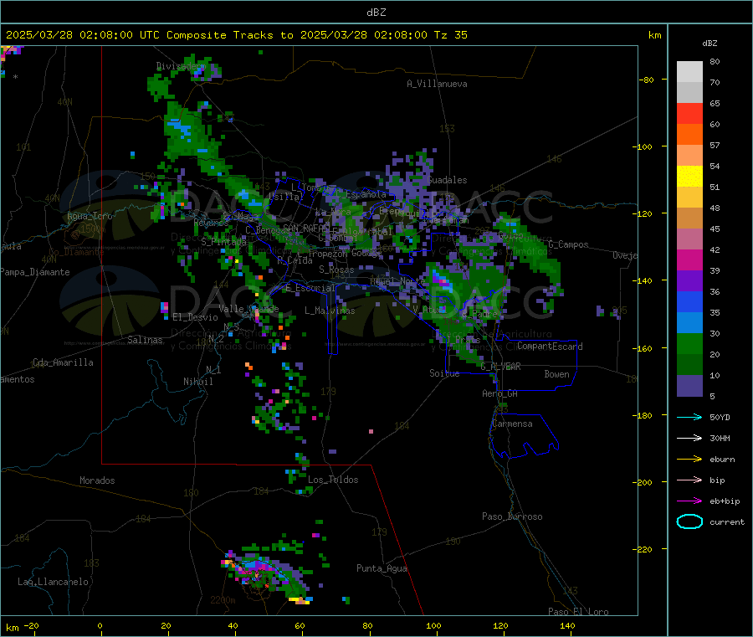This screenshot has width=753, height=637.
Task: Click the cyan 'current' ellipse legend icon
Action: pos(689,521)
